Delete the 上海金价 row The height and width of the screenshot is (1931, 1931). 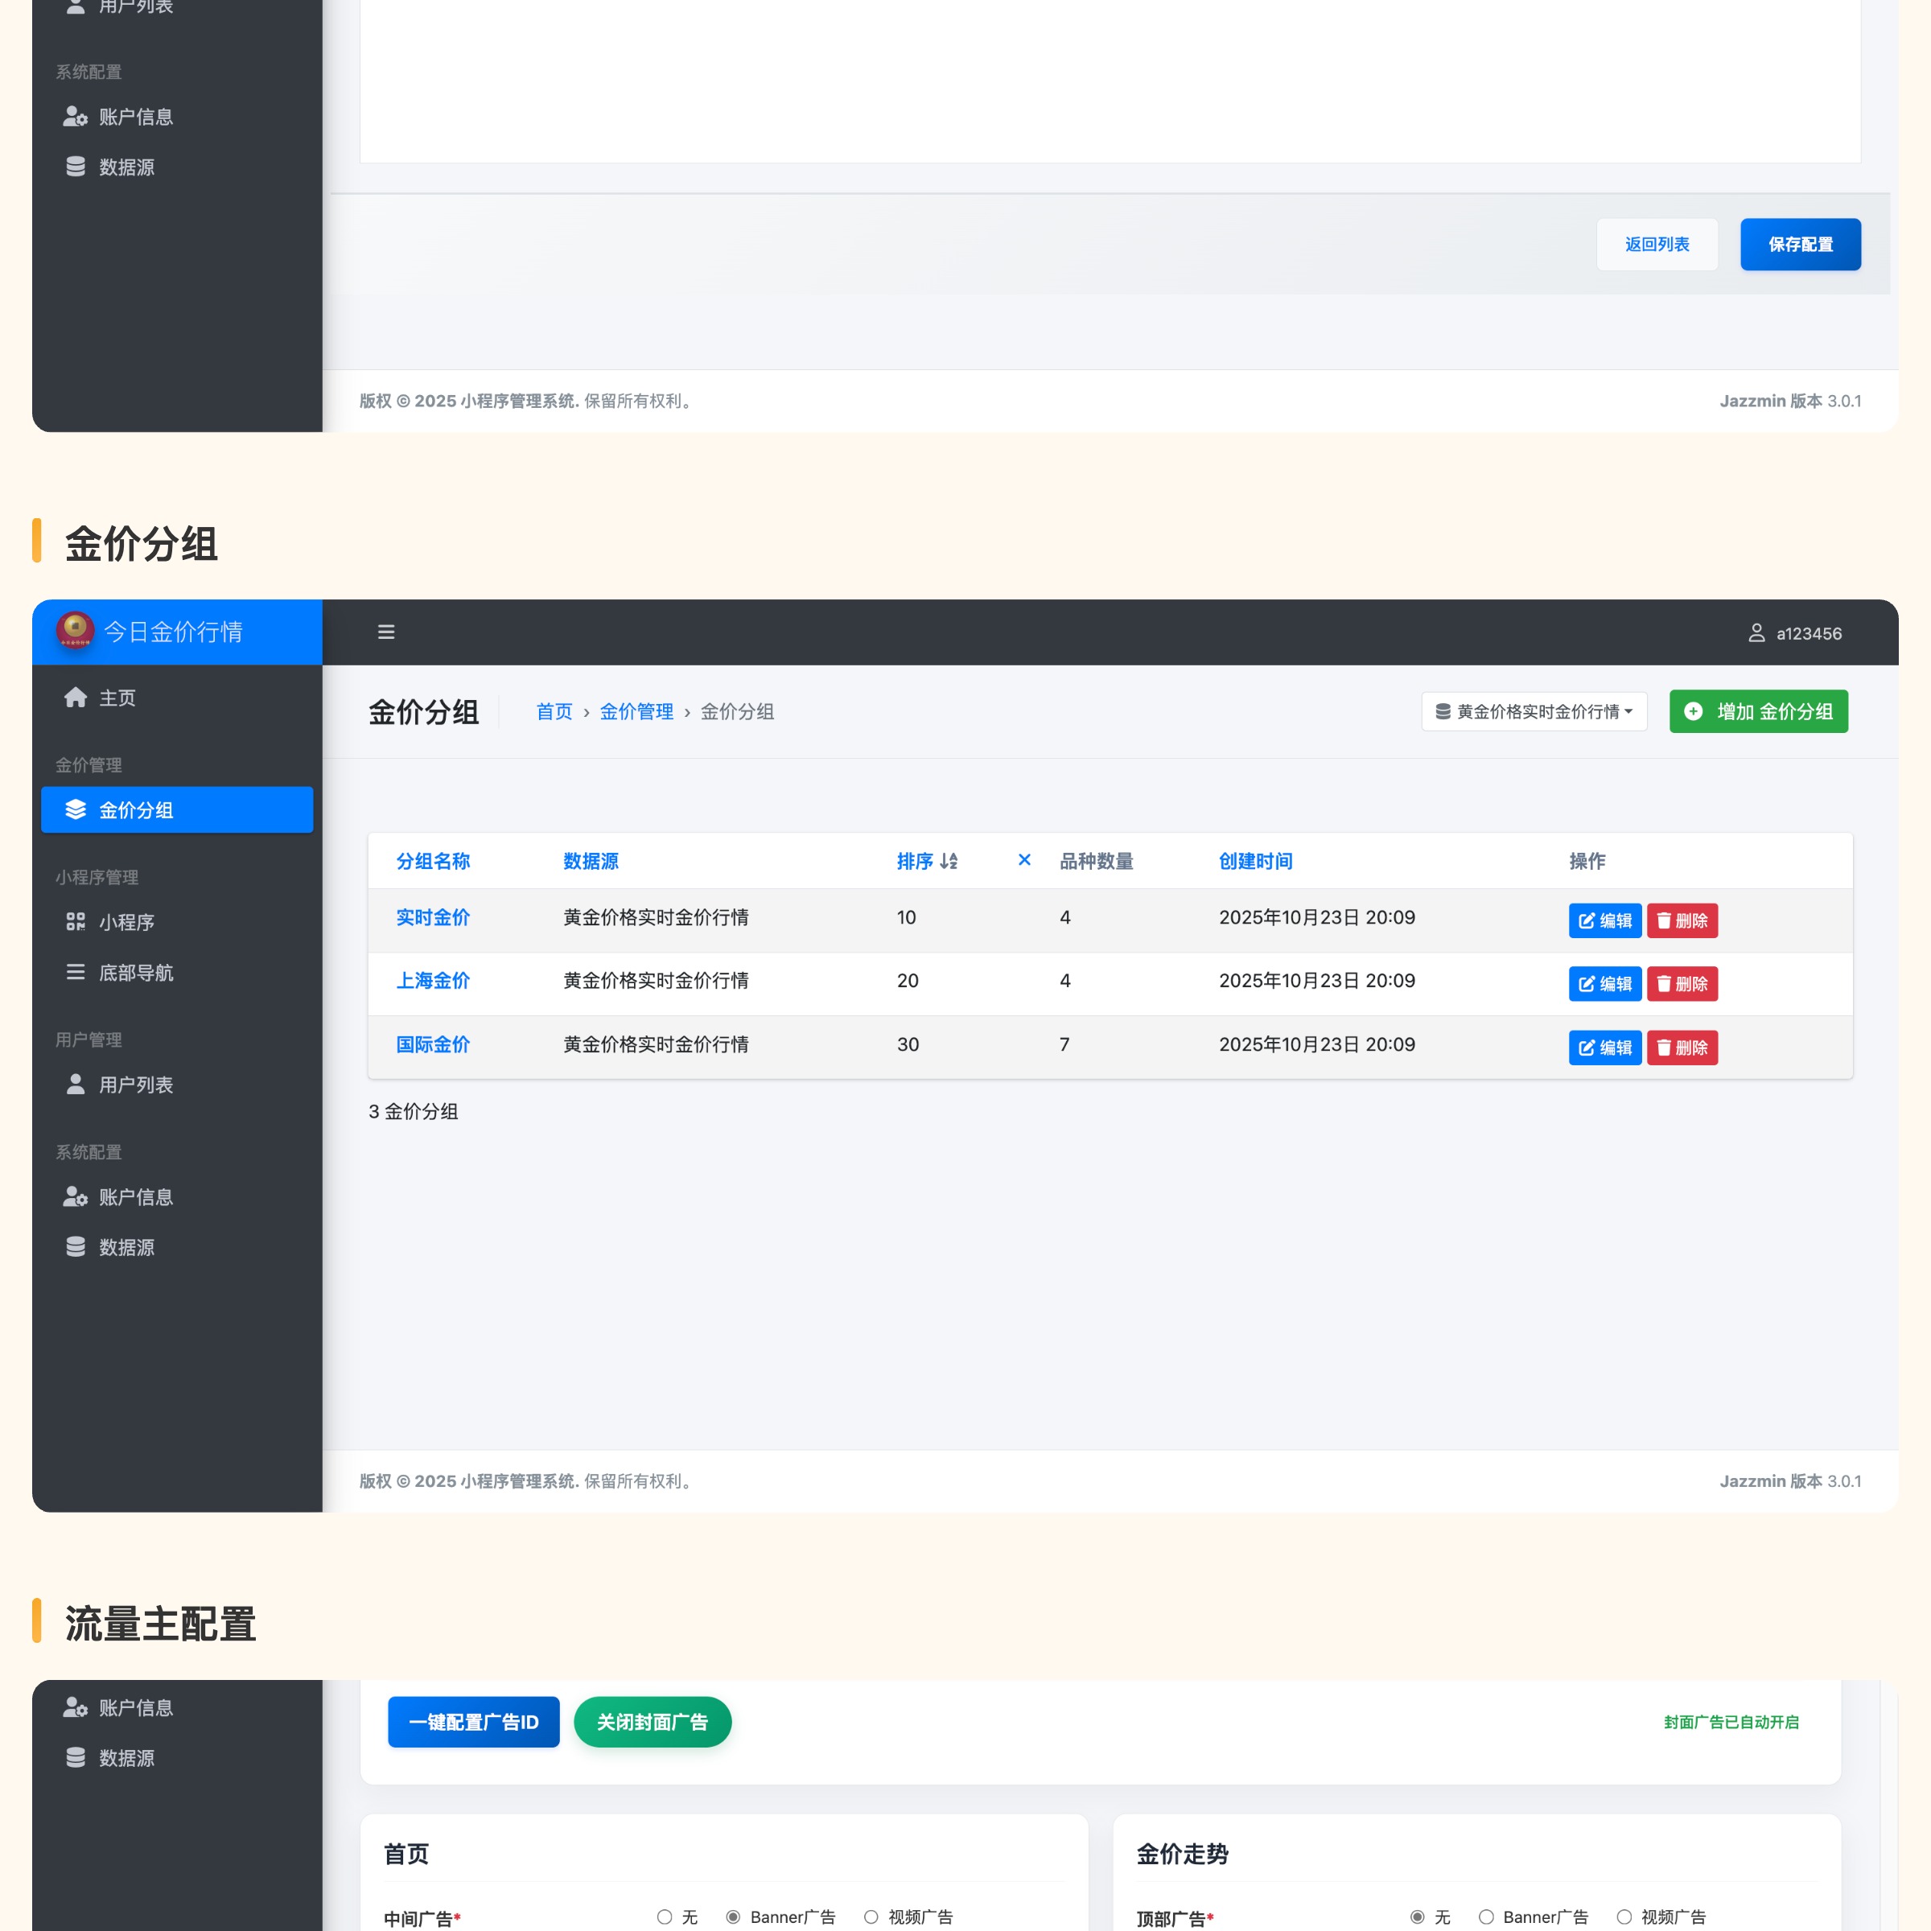click(1681, 983)
